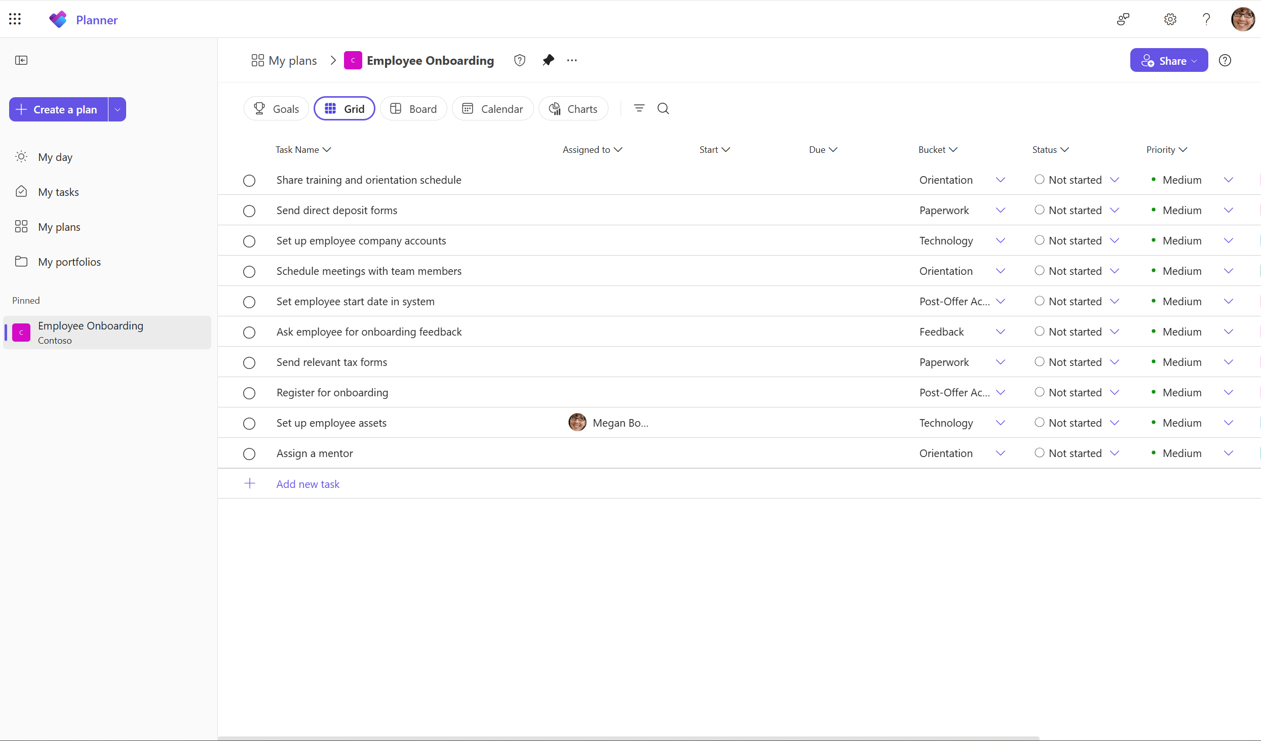
Task: Click the Share button
Action: [1168, 60]
